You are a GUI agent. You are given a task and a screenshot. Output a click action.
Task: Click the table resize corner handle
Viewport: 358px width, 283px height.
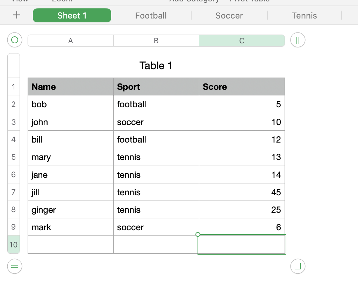[x=298, y=267]
